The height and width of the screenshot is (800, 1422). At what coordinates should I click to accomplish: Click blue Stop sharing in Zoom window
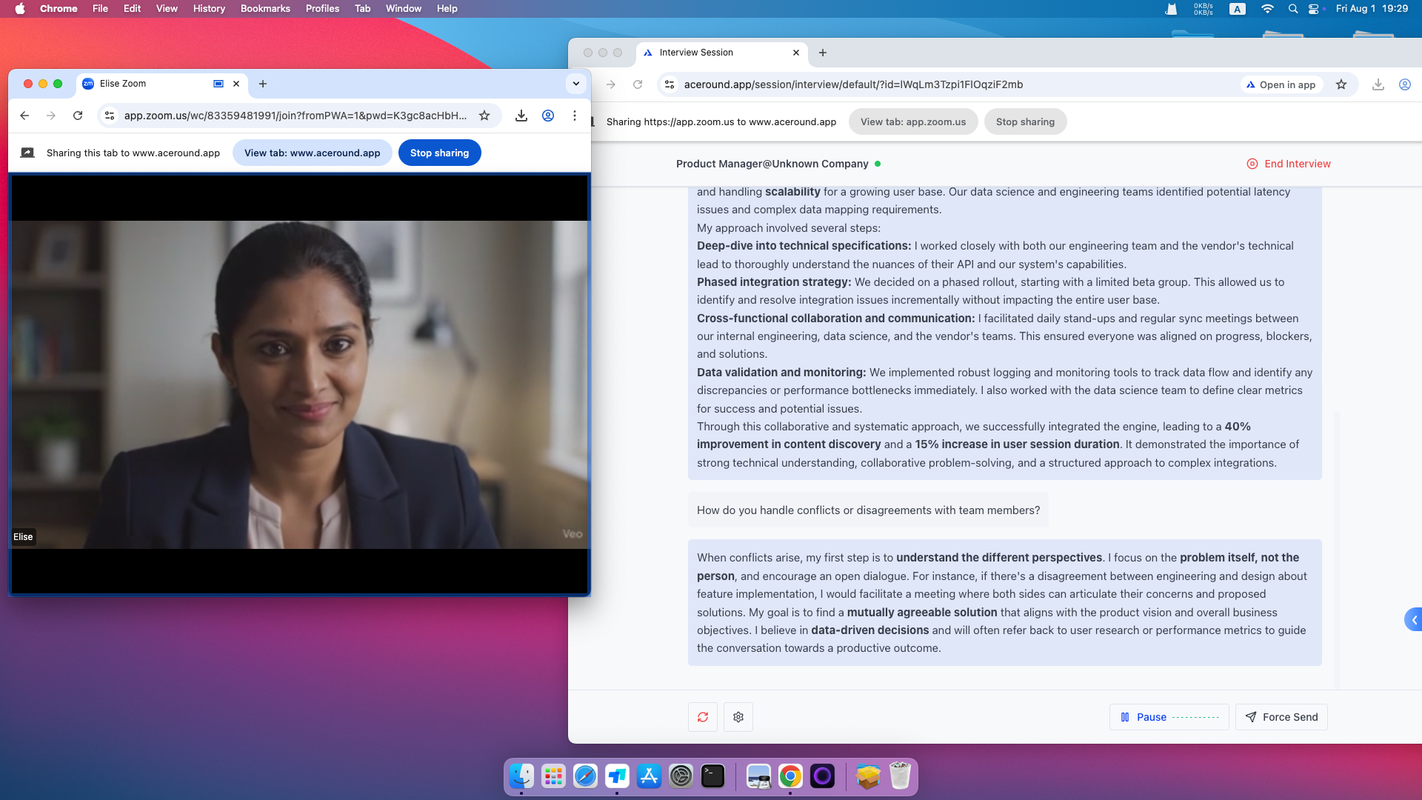tap(440, 153)
